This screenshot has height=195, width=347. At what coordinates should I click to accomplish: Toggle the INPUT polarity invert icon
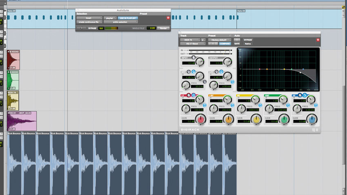[194, 58]
